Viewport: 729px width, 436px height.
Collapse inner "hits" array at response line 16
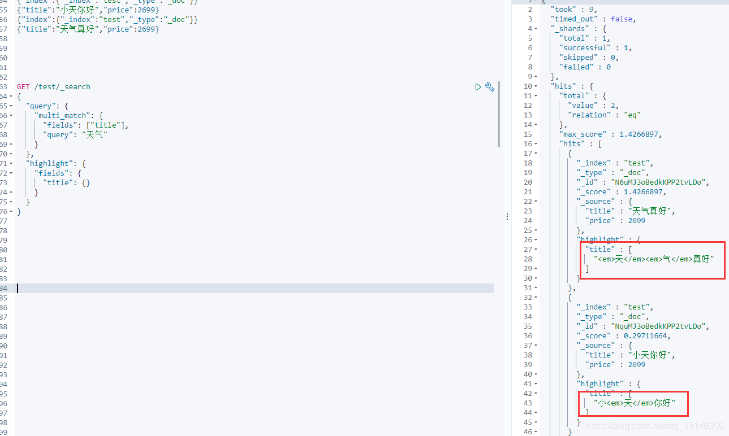point(535,144)
